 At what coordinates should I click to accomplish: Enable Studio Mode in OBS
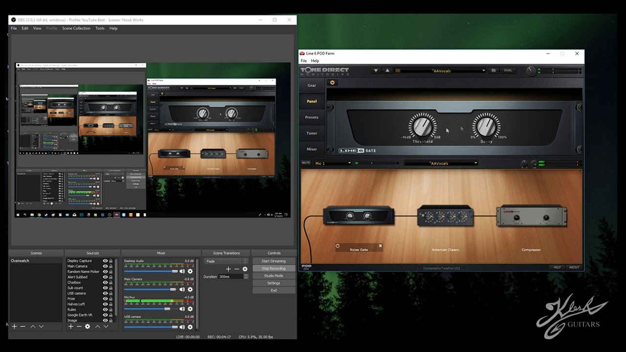(274, 276)
